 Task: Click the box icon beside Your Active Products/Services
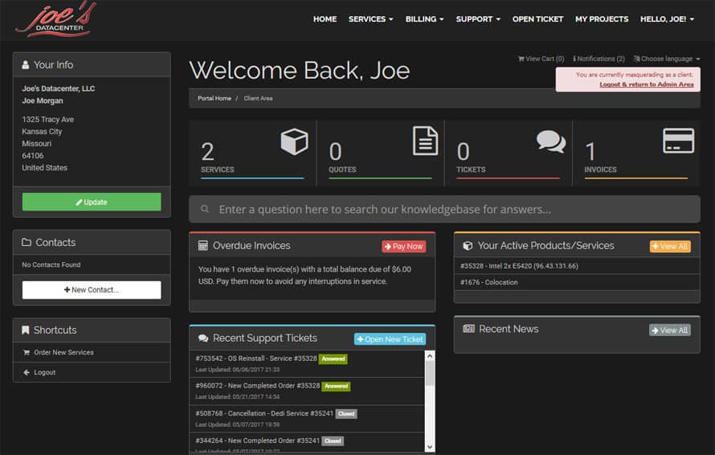468,245
